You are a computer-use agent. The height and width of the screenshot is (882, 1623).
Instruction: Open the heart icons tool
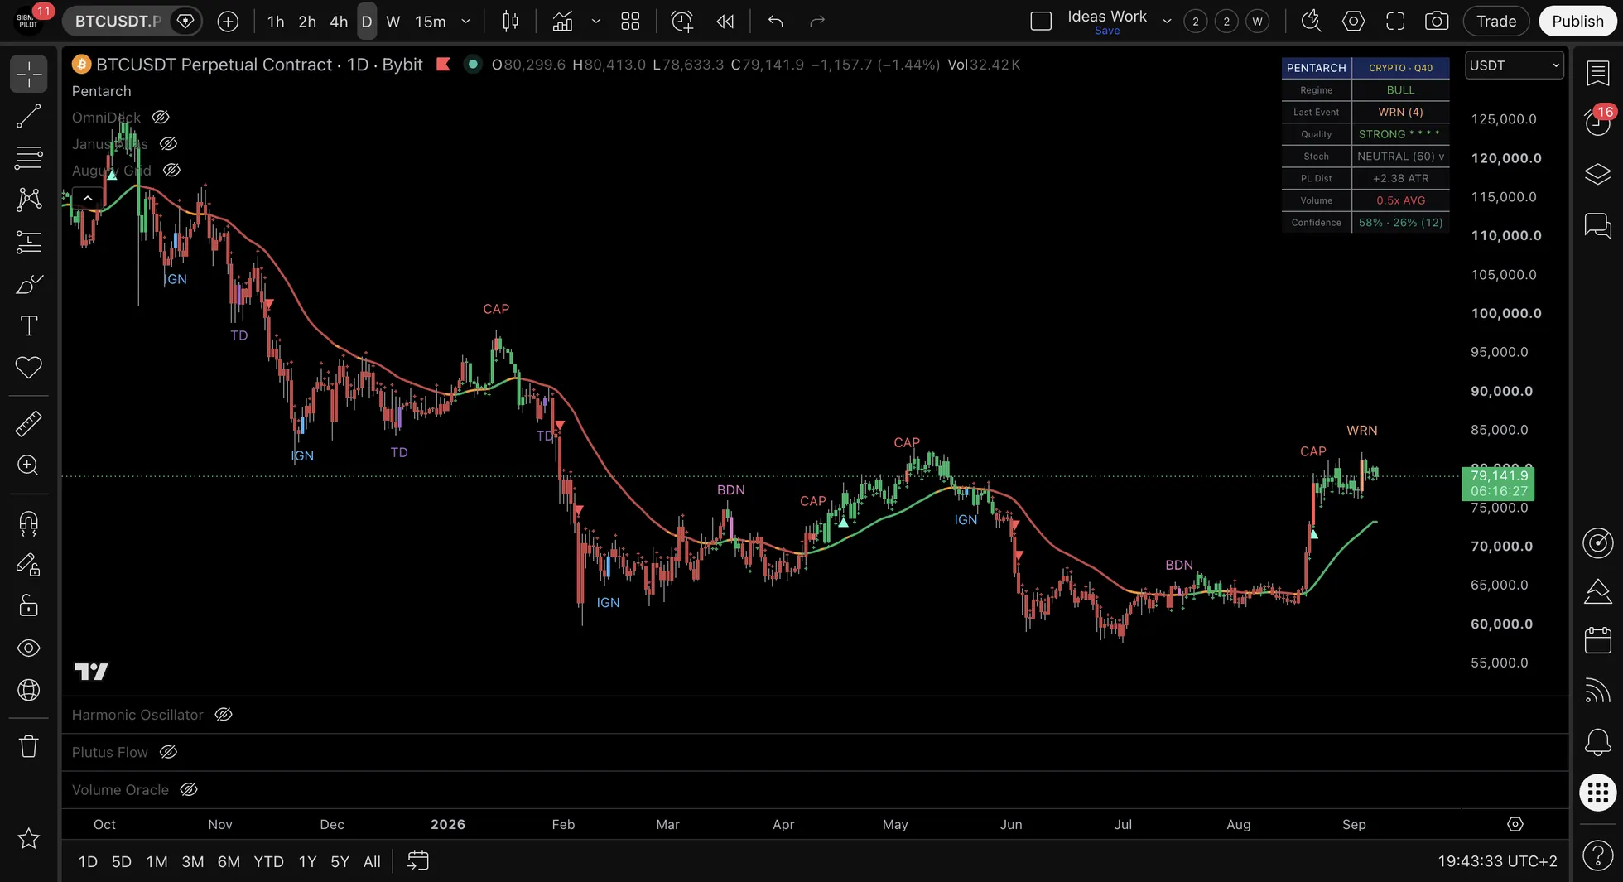click(28, 367)
